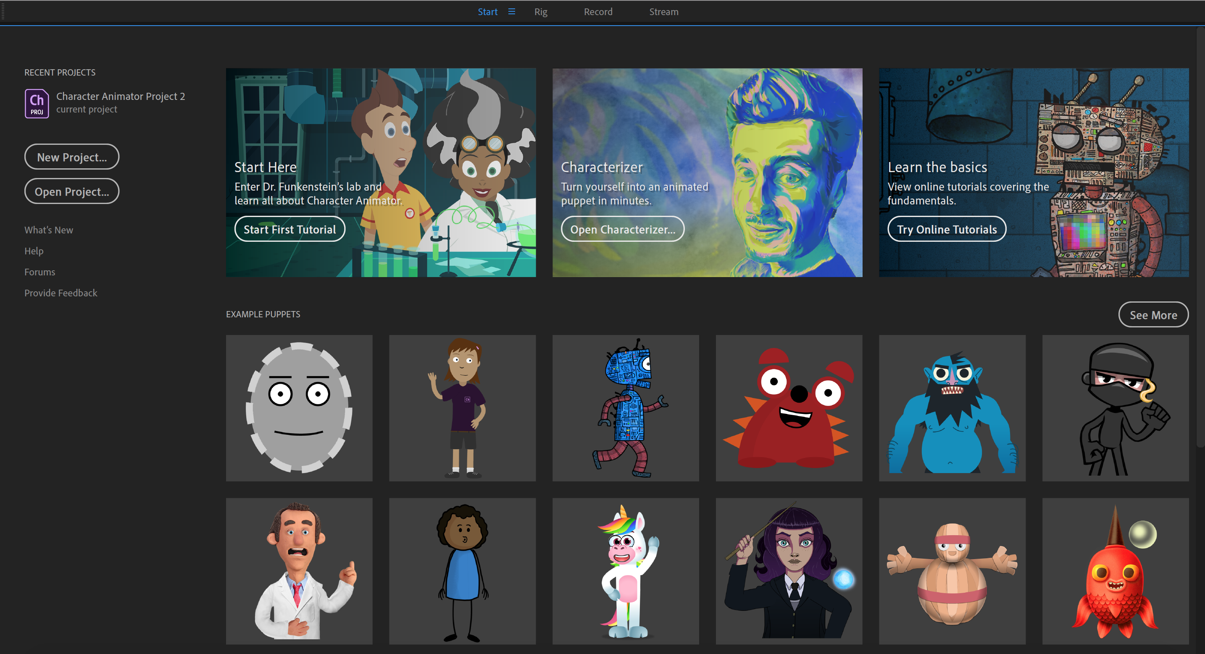Click the EXAMPLE PUPPETS heading
Image resolution: width=1205 pixels, height=654 pixels.
point(263,314)
